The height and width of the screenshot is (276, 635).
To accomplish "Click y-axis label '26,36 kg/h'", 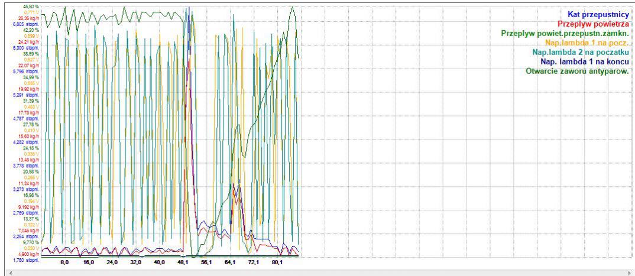I will click(28, 18).
